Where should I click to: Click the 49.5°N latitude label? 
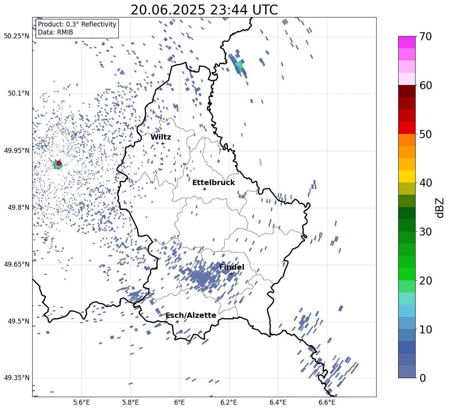(x=18, y=321)
